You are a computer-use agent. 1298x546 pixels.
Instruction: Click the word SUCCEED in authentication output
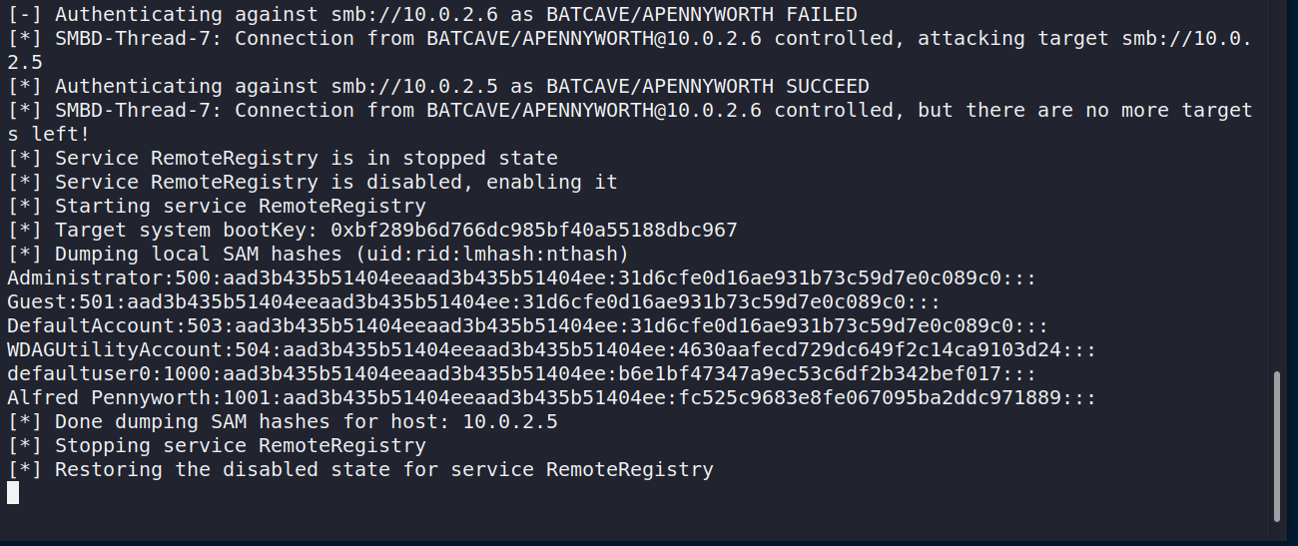coord(827,86)
